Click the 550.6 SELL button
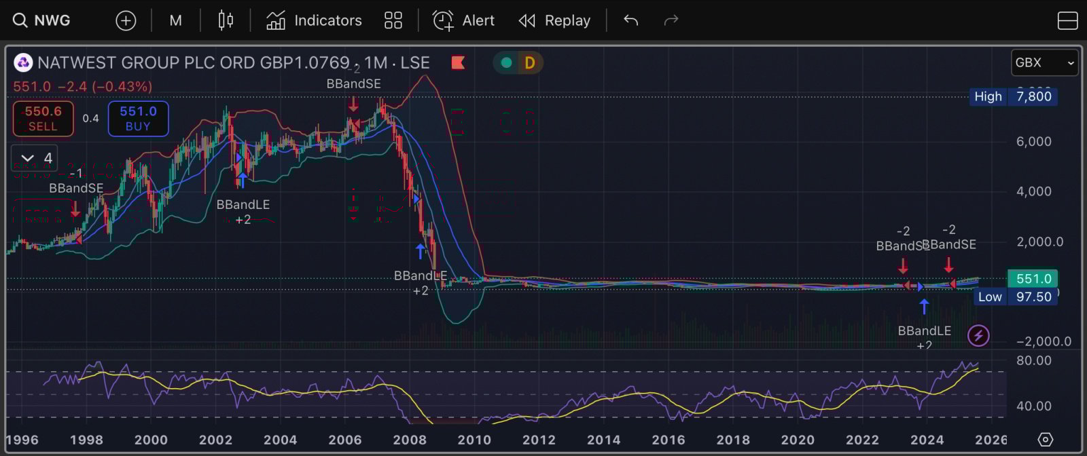The width and height of the screenshot is (1087, 456). 43,119
